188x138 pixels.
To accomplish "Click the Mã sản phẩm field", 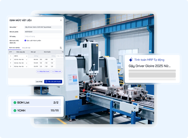I will pyautogui.click(x=43, y=32).
